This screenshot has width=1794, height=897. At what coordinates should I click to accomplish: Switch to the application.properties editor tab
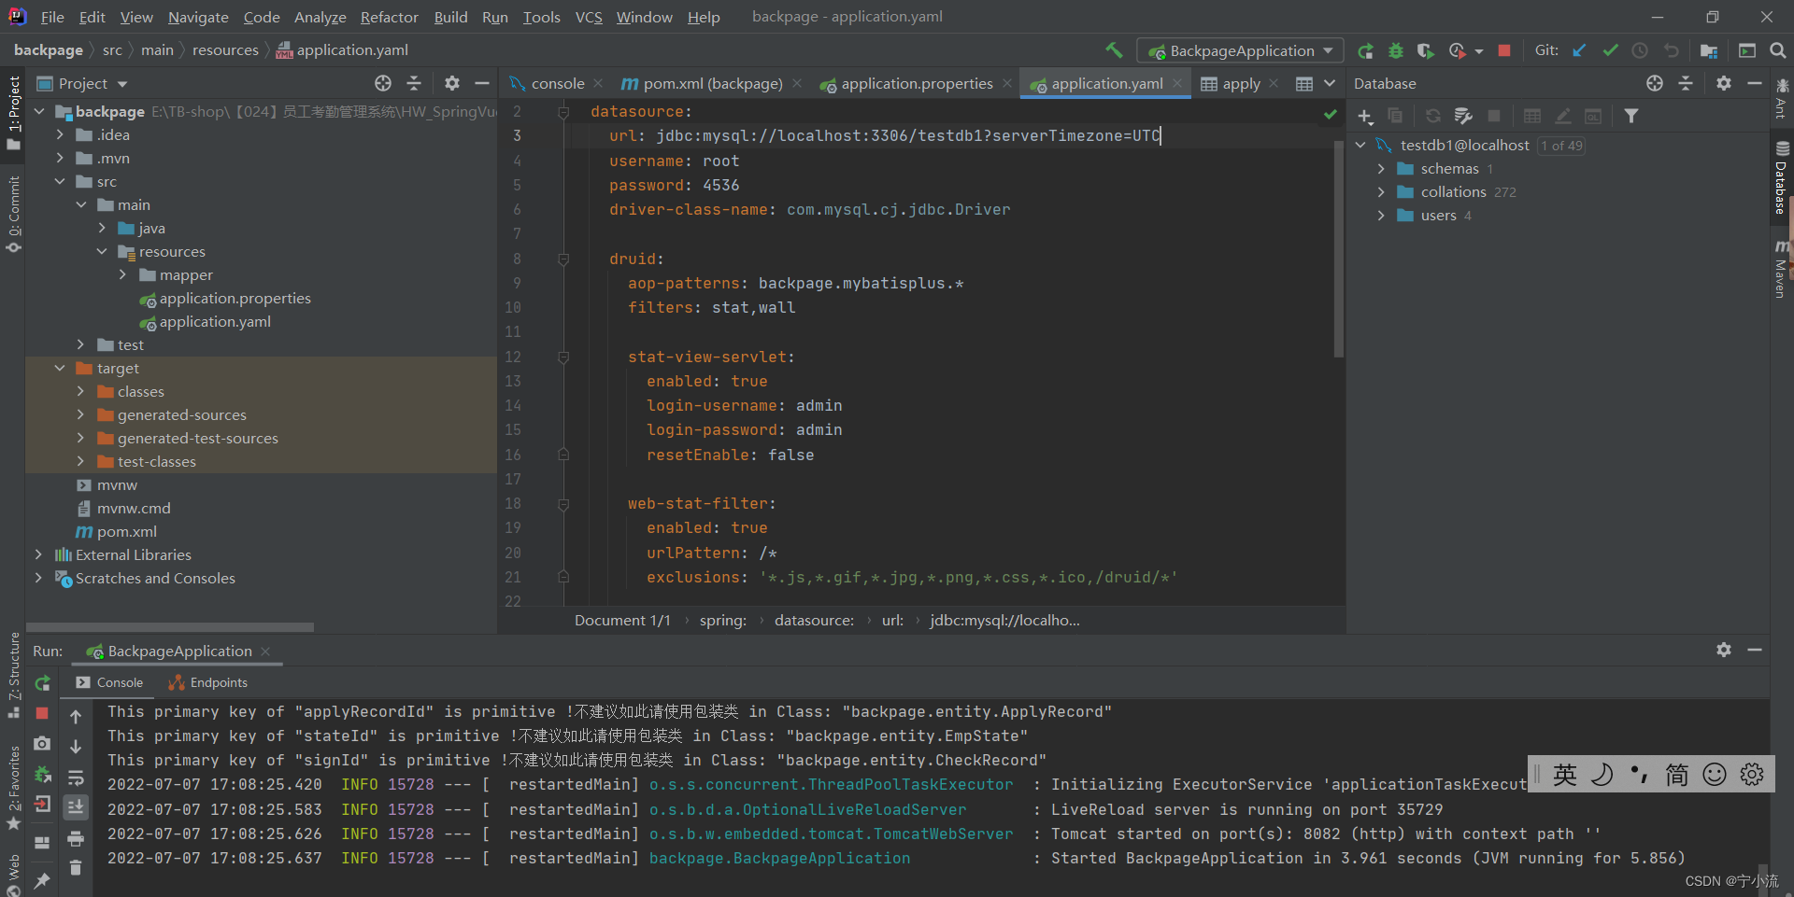click(x=916, y=83)
